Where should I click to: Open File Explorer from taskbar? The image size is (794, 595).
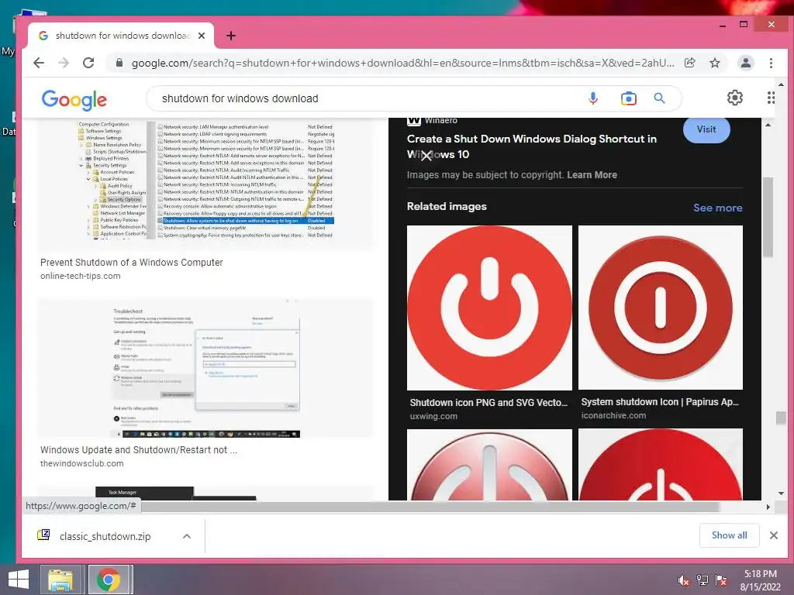point(60,580)
